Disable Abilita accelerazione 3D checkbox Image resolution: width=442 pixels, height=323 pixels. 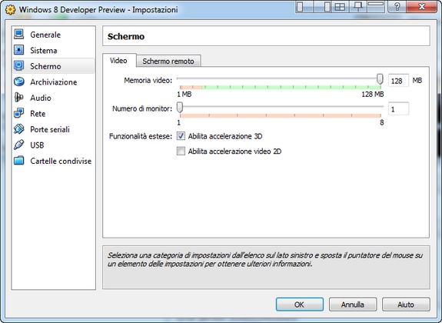pos(181,136)
